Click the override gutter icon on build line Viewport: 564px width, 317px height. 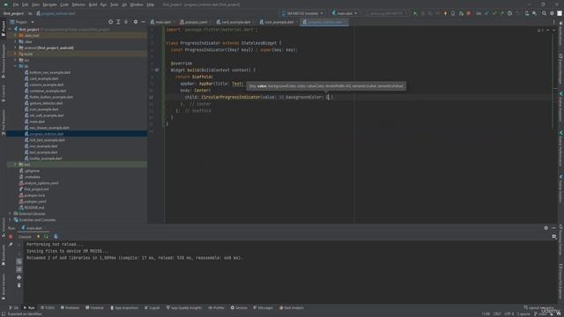157,70
